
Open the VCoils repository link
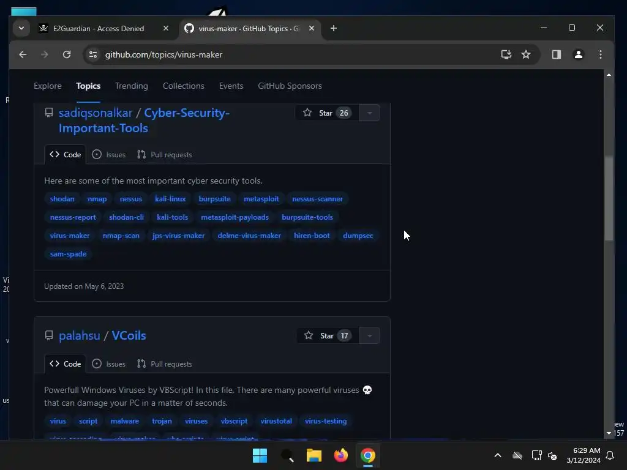pyautogui.click(x=129, y=336)
